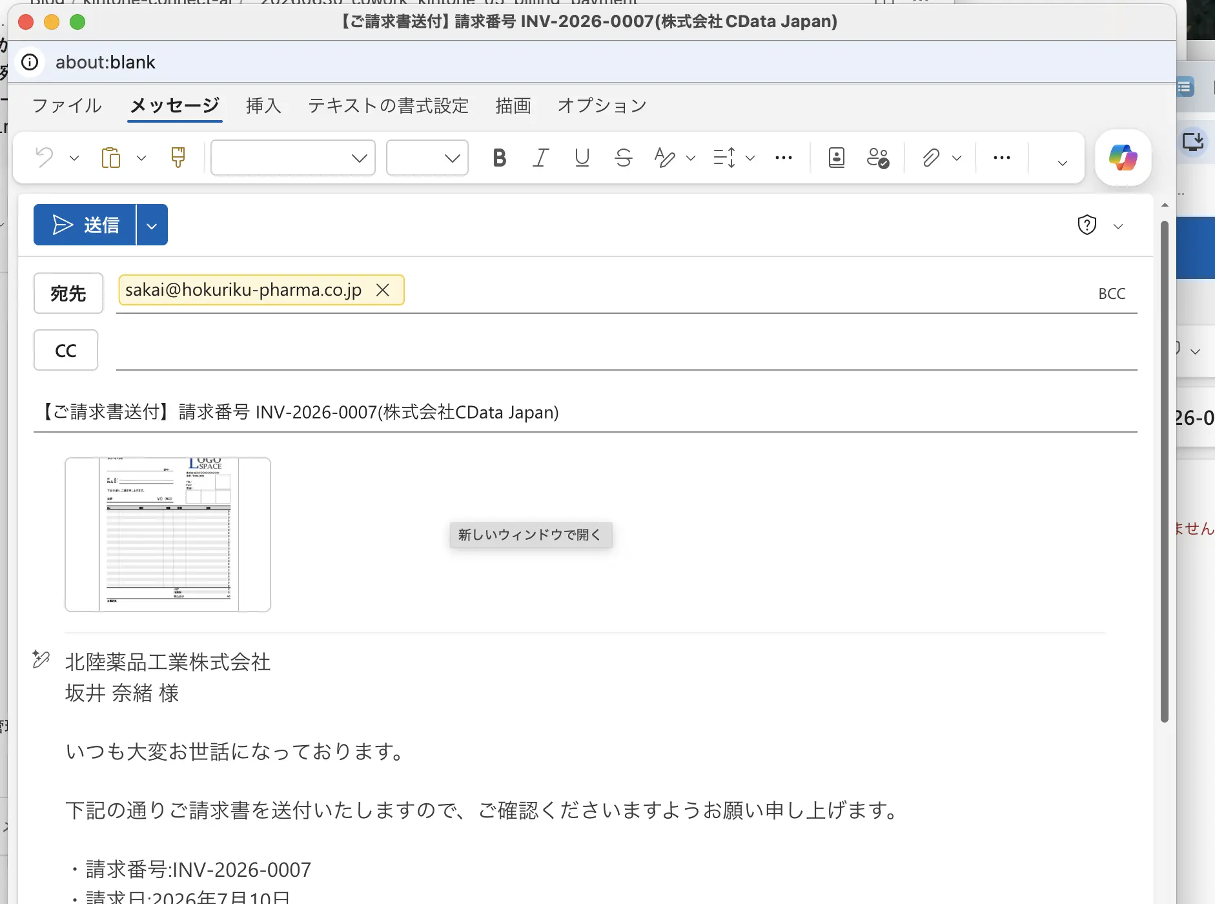Image resolution: width=1215 pixels, height=904 pixels.
Task: Toggle underline formatting
Action: [582, 158]
